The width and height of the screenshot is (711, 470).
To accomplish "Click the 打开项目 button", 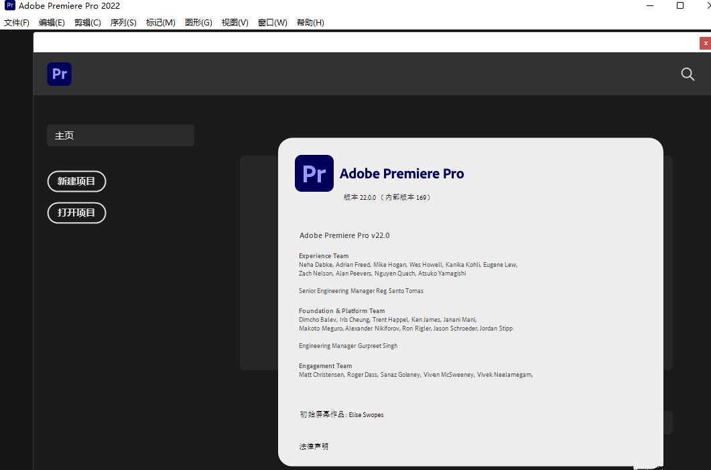I will pyautogui.click(x=76, y=213).
